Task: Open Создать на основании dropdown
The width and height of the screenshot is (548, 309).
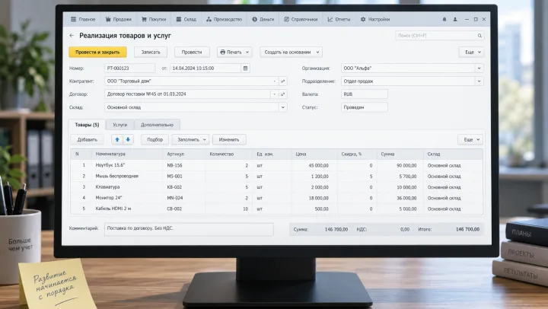Action: [x=291, y=52]
